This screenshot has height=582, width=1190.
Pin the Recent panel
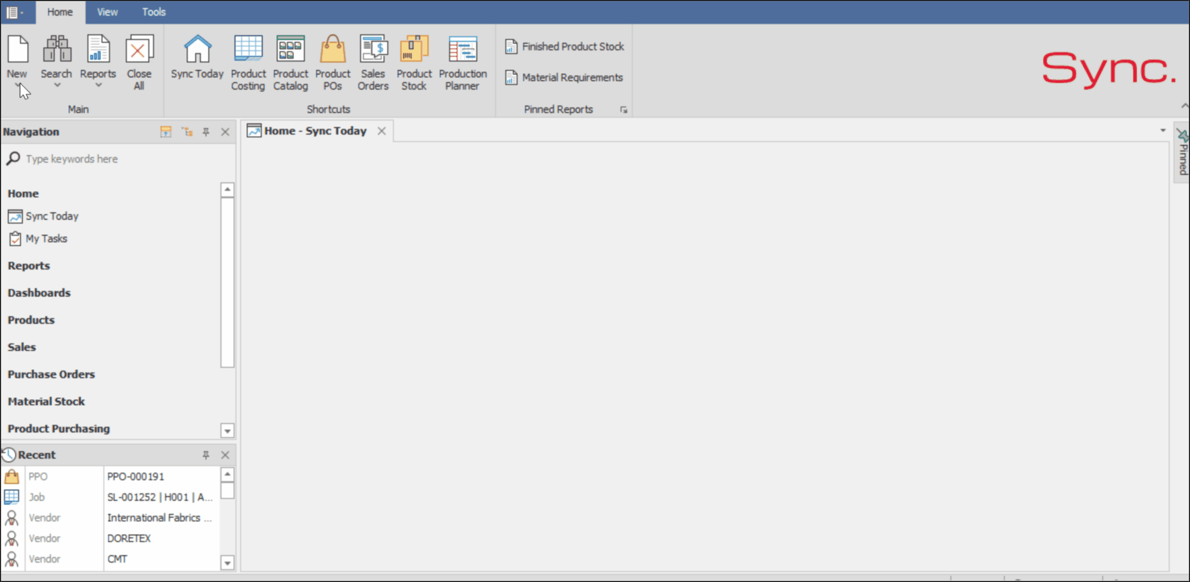pos(206,455)
